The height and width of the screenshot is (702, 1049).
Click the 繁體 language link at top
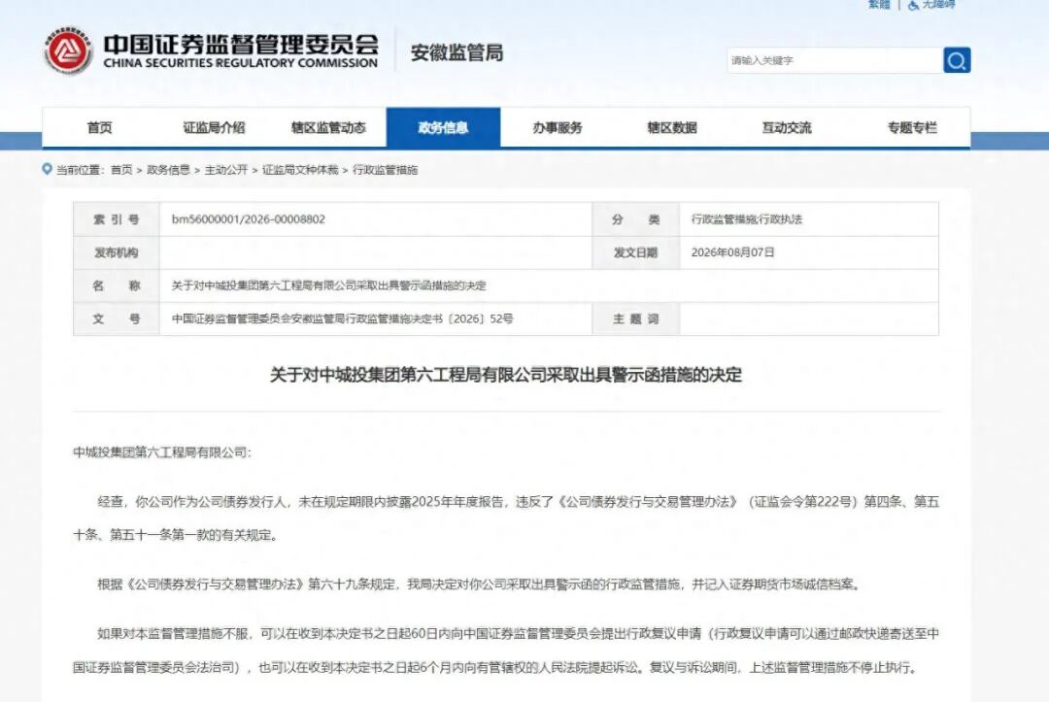coord(879,4)
